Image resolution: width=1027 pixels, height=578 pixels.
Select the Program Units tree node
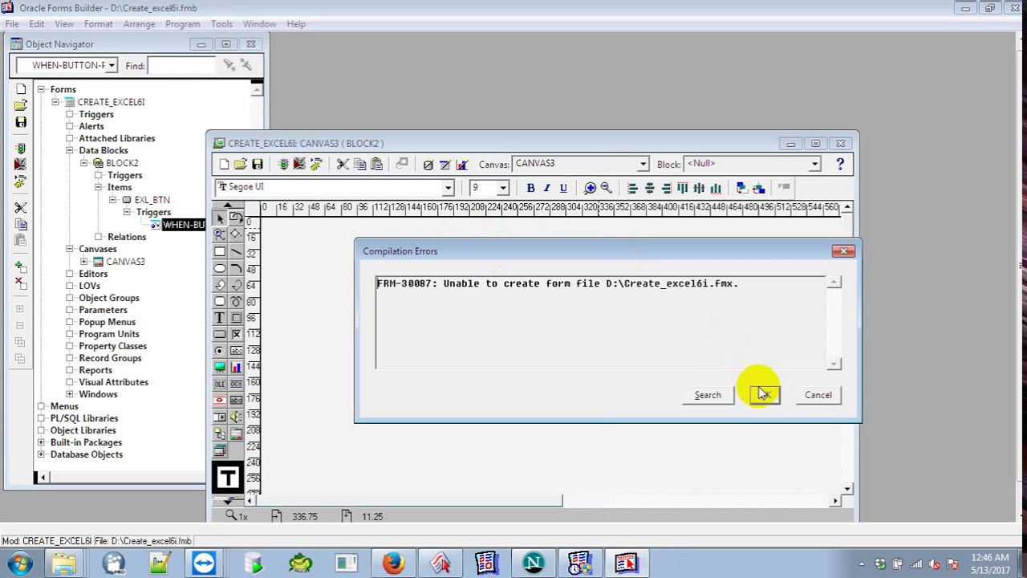point(109,334)
